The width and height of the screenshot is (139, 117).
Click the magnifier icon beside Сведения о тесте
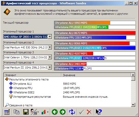pos(7,105)
